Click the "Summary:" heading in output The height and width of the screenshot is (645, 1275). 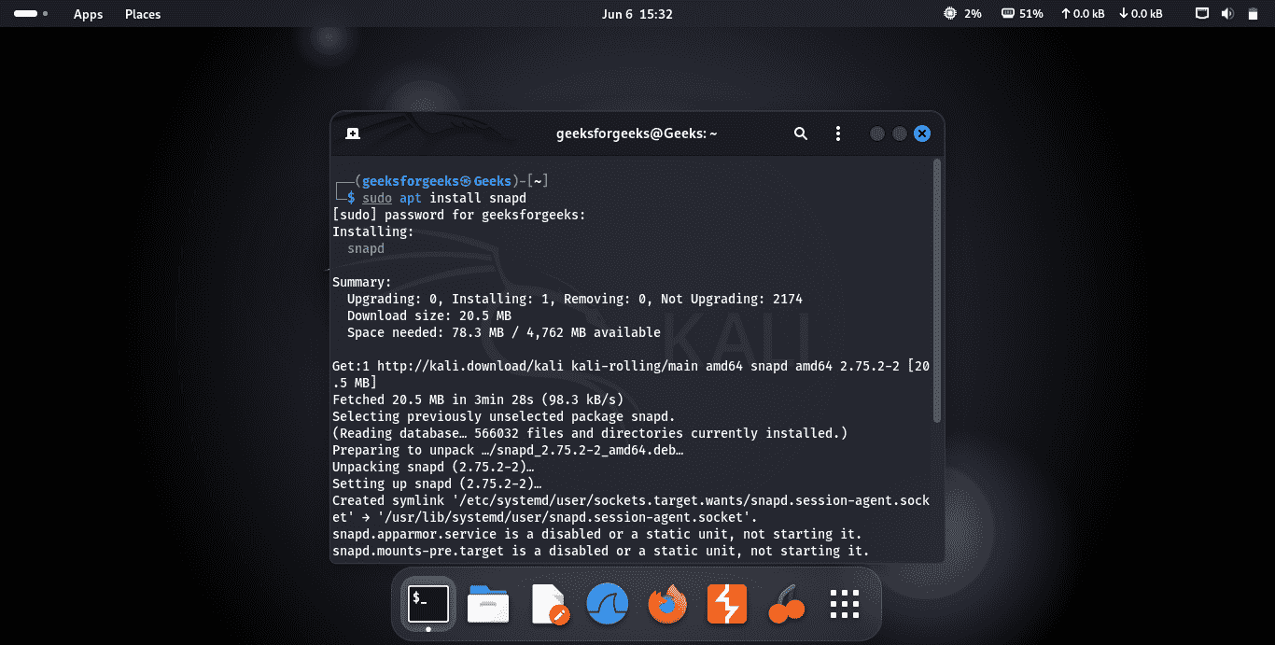[x=362, y=282]
